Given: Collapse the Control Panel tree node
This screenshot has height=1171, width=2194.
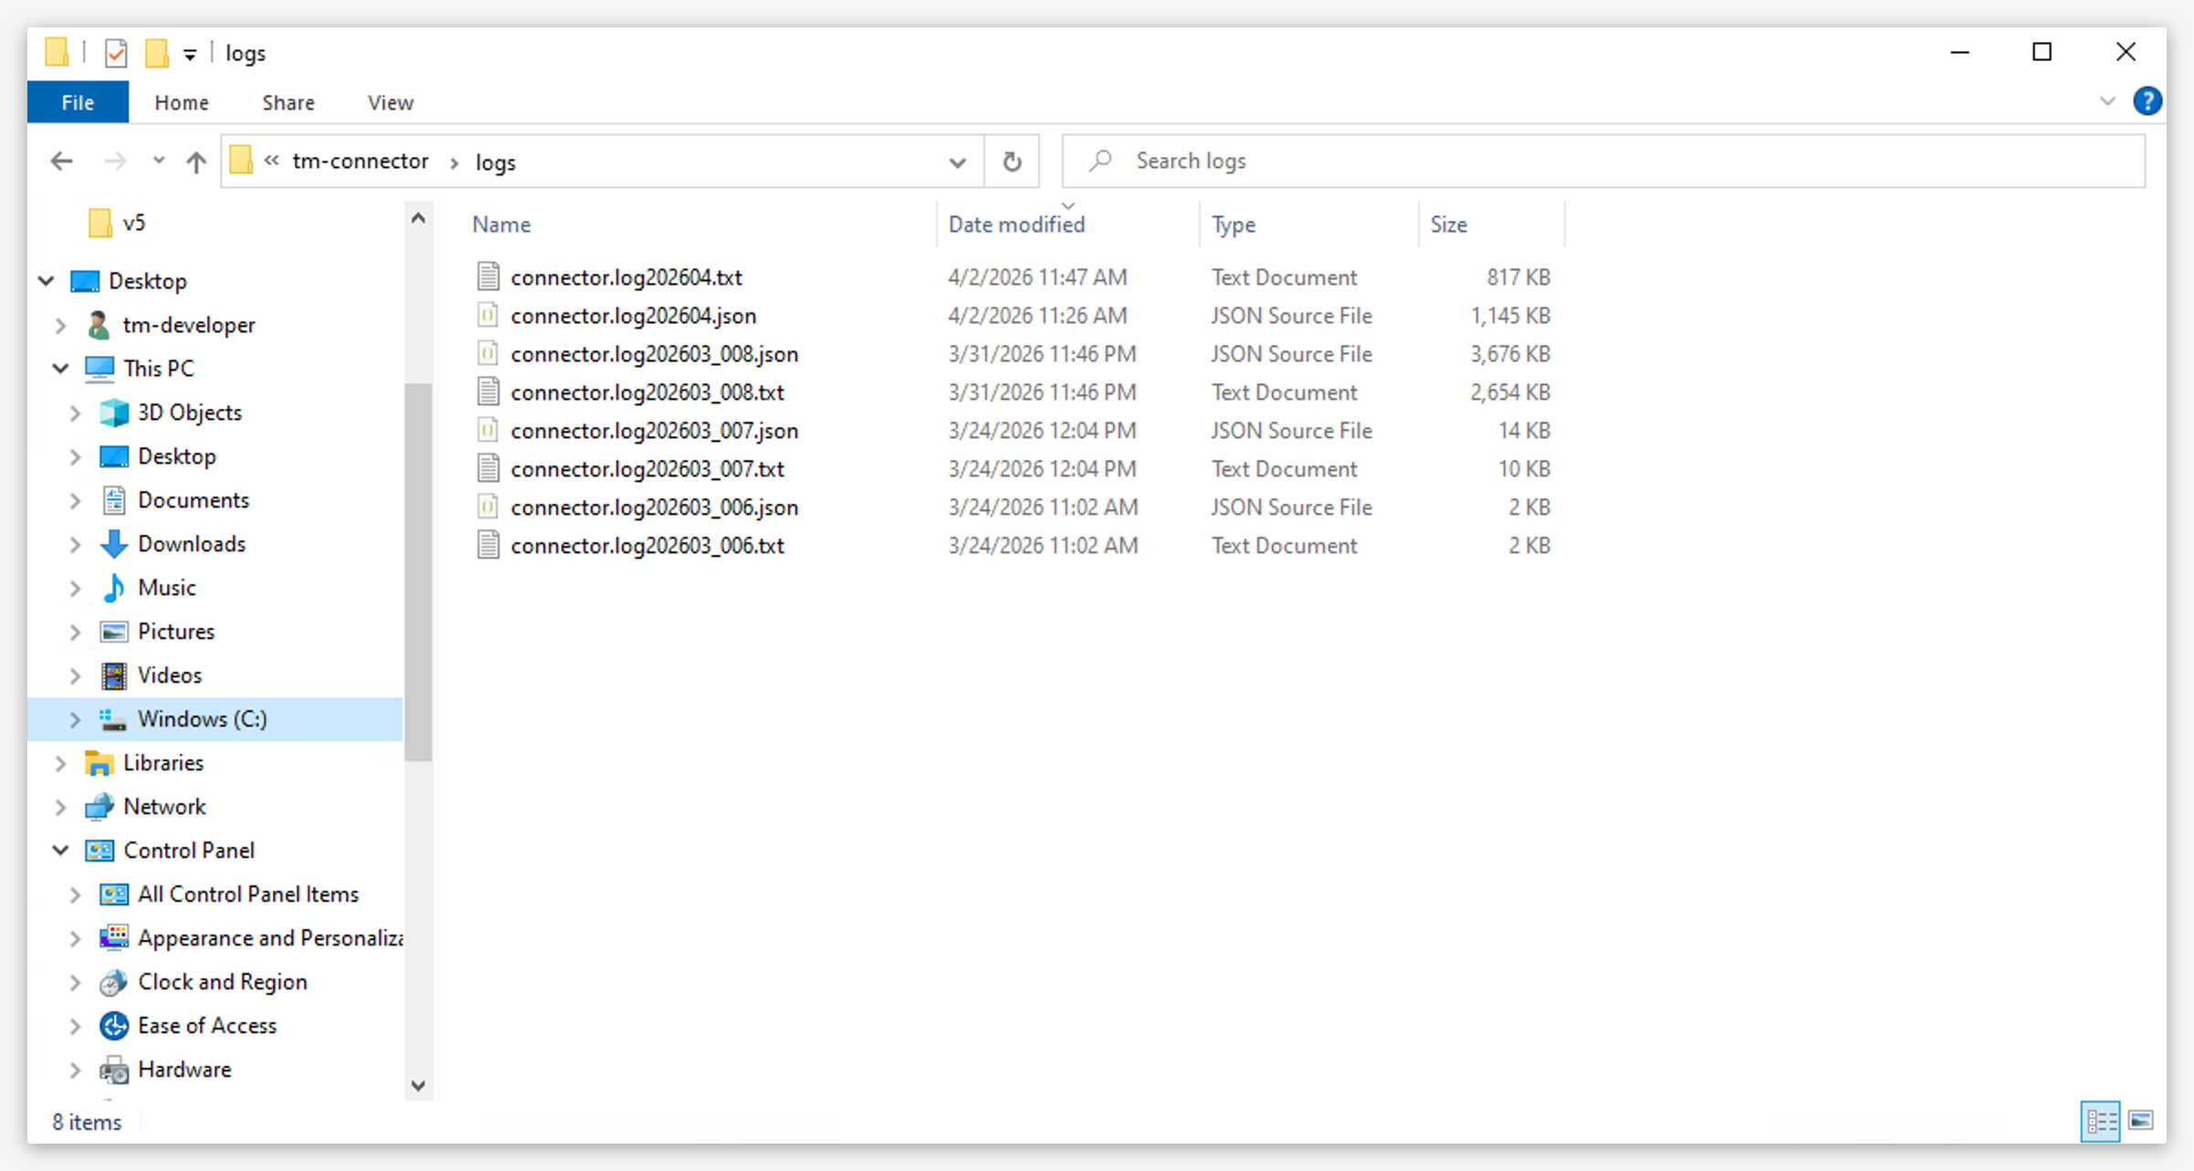Looking at the screenshot, I should (59, 850).
